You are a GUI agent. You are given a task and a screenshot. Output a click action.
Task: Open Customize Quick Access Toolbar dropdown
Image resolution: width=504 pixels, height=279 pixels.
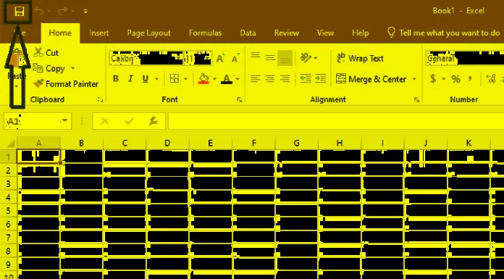(x=85, y=12)
